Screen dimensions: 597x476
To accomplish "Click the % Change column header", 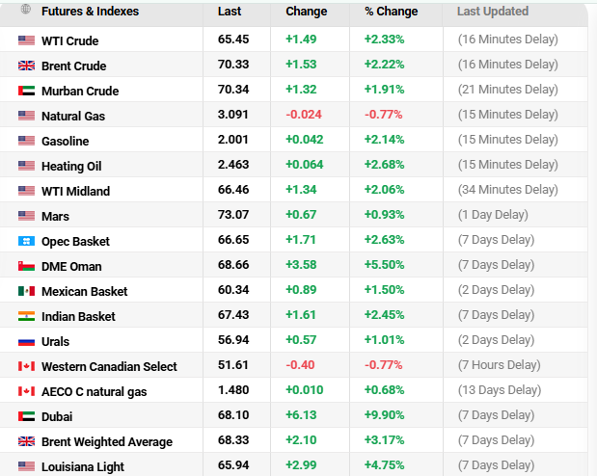I will pyautogui.click(x=391, y=12).
